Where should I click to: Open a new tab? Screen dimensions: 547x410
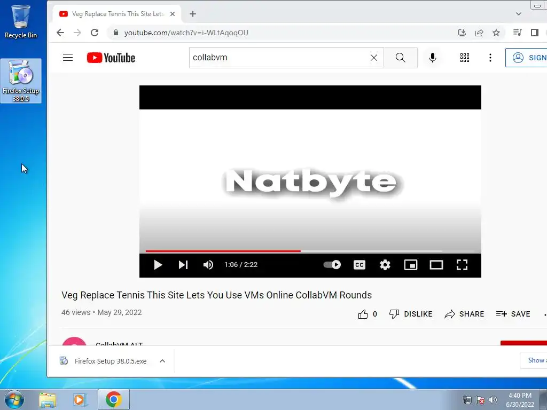(192, 14)
